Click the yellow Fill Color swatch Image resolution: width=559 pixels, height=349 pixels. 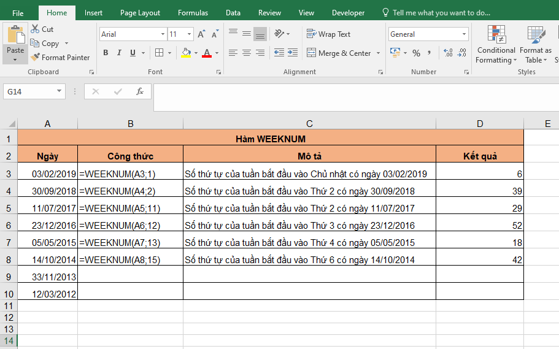[186, 53]
